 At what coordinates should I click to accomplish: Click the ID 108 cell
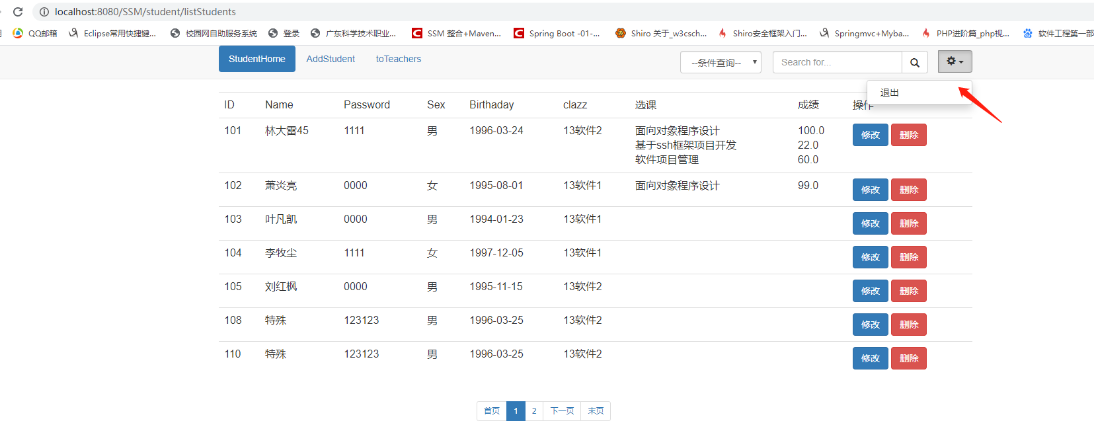(233, 321)
